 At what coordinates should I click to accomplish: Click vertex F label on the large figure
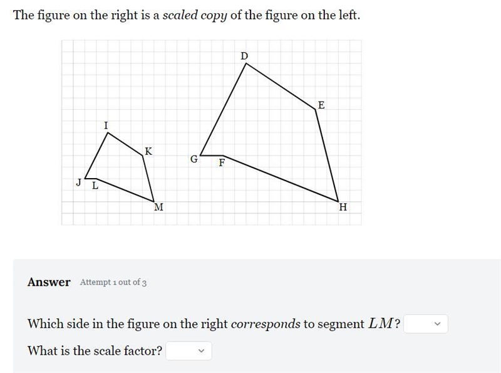222,163
